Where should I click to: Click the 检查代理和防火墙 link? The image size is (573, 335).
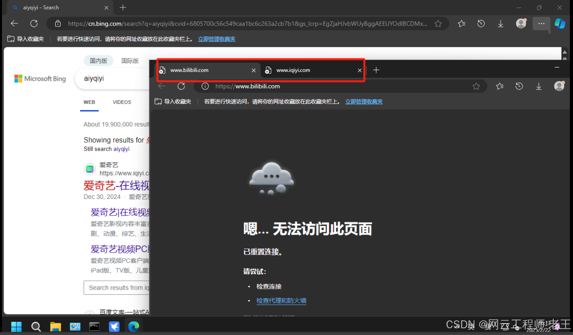click(x=281, y=301)
